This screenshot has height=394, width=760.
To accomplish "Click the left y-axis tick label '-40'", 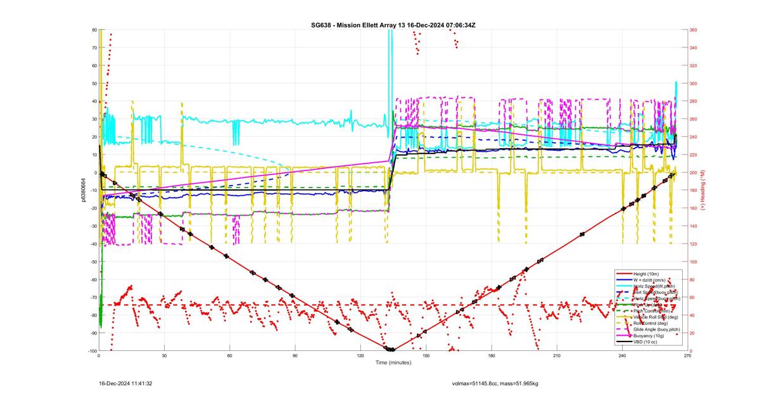I will point(93,244).
